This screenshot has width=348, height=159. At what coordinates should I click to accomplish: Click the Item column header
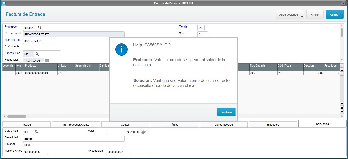20,67
